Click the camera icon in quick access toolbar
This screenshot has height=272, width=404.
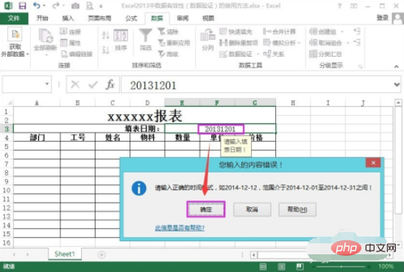(x=75, y=6)
